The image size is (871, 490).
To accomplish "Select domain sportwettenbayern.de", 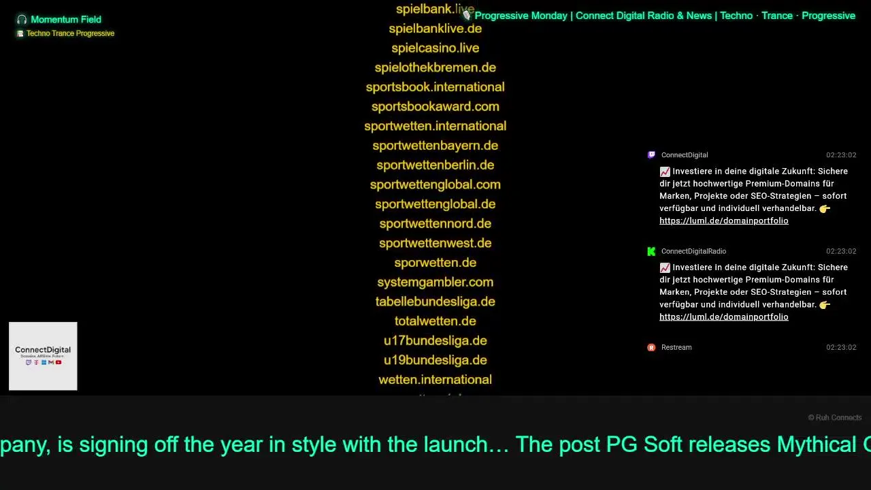I will [x=435, y=146].
